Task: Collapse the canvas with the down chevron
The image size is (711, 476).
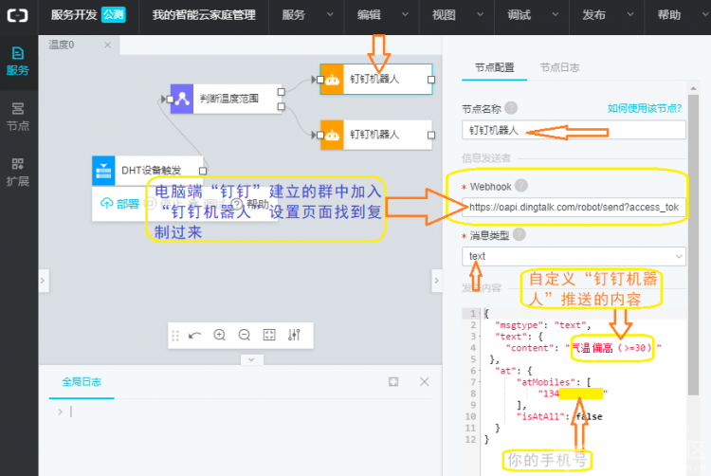Action: pos(251,359)
